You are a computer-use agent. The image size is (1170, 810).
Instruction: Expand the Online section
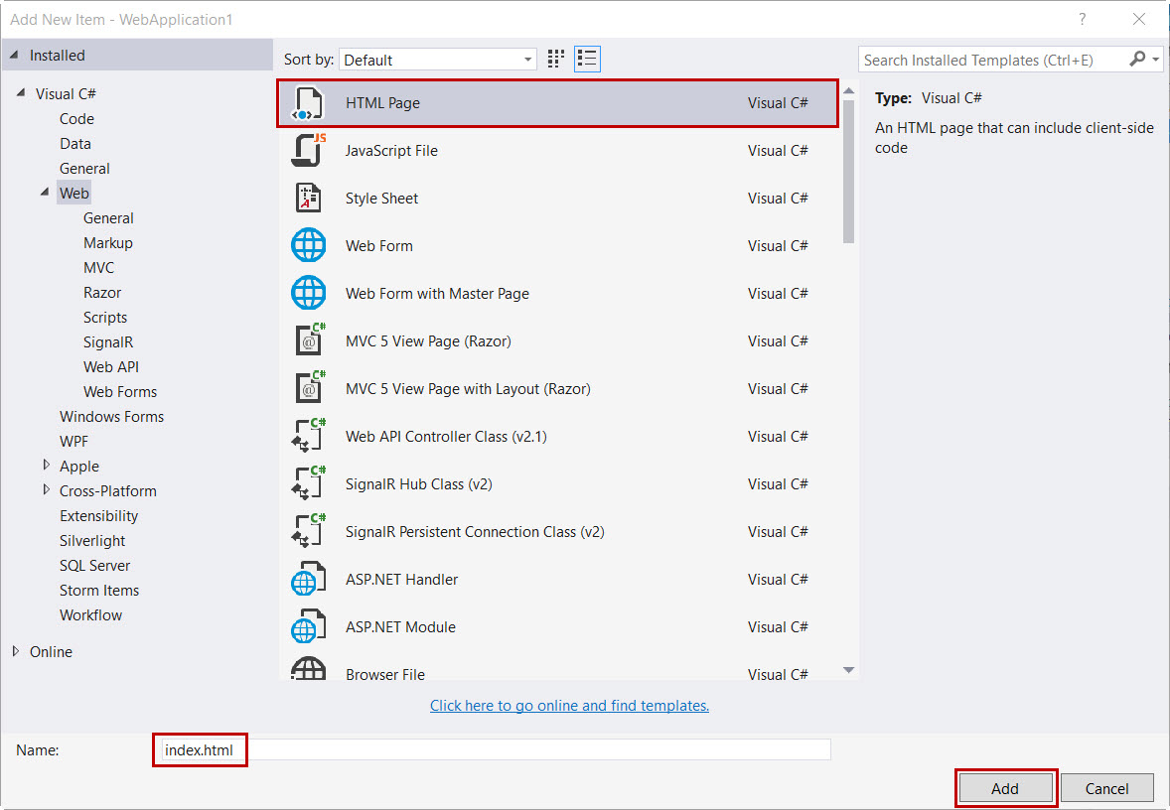[16, 651]
